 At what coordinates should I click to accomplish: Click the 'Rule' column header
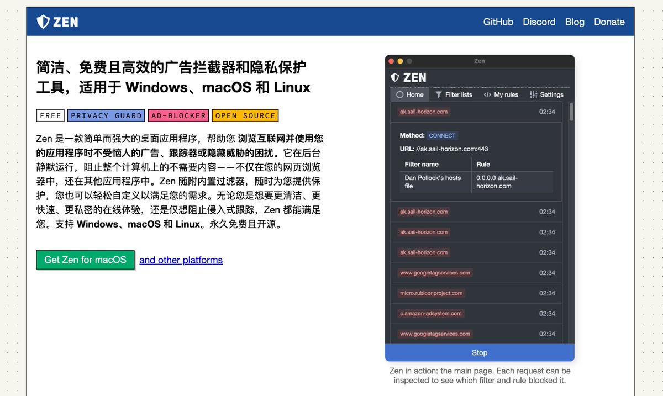483,164
